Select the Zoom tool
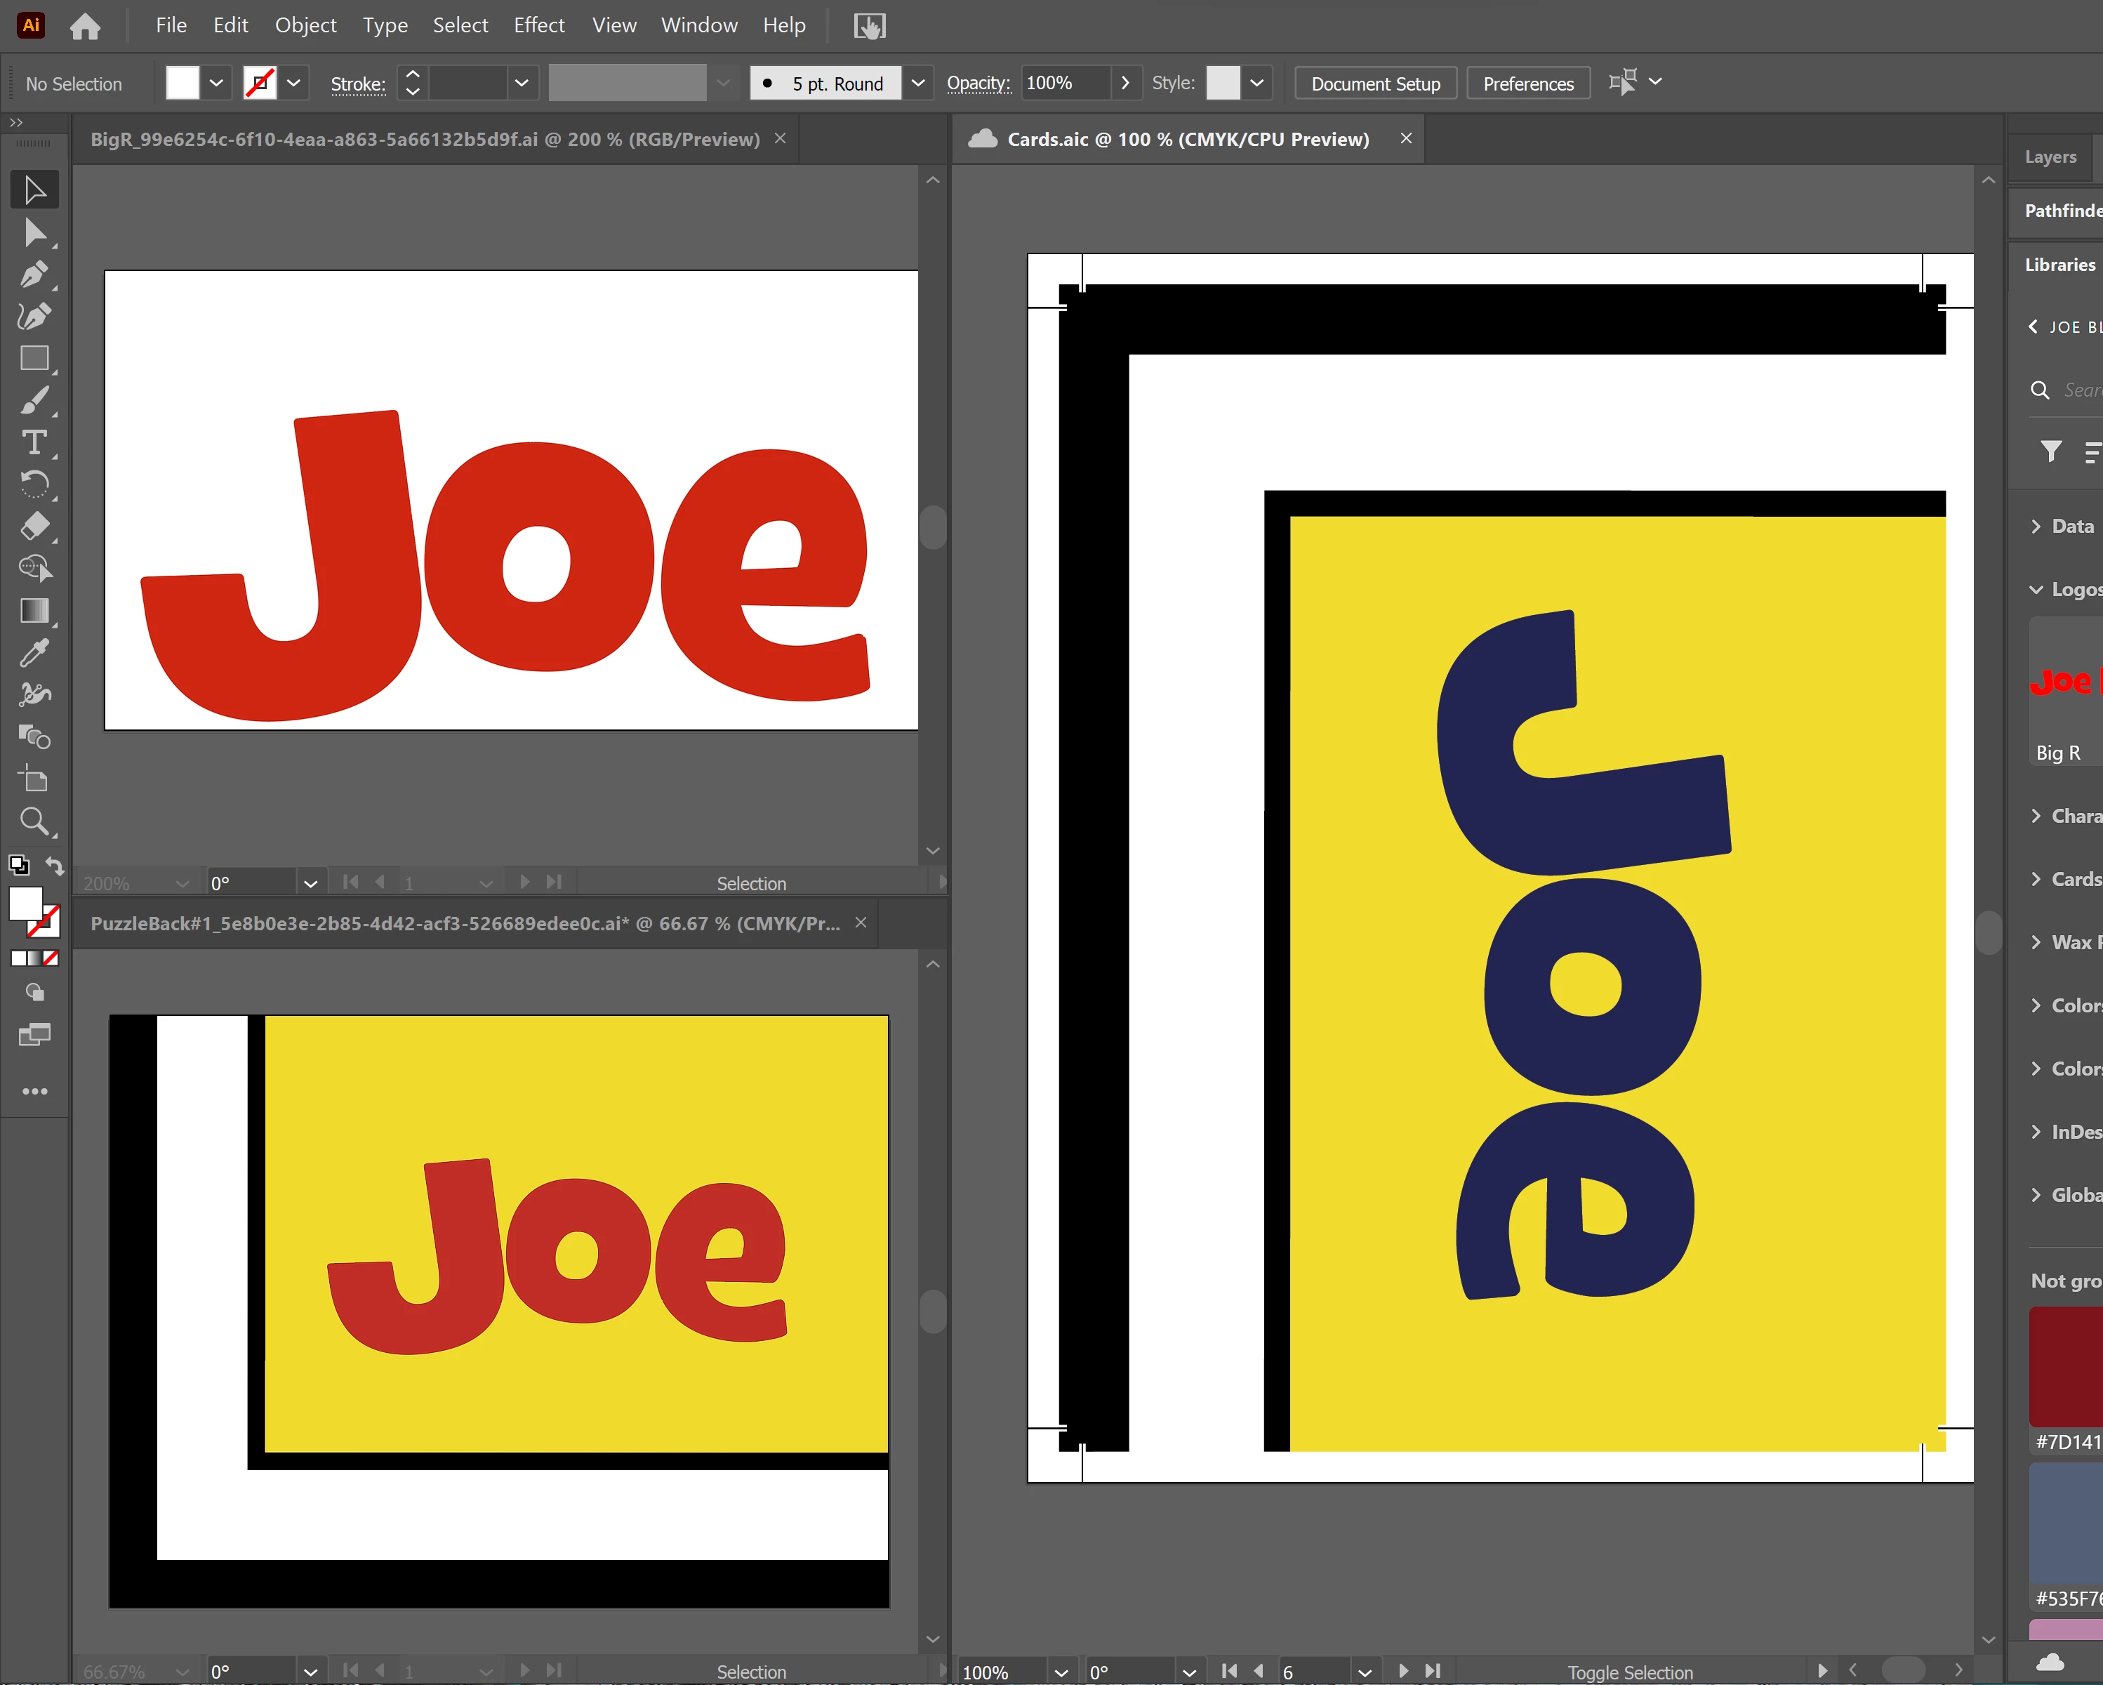This screenshot has height=1685, width=2103. [x=33, y=821]
